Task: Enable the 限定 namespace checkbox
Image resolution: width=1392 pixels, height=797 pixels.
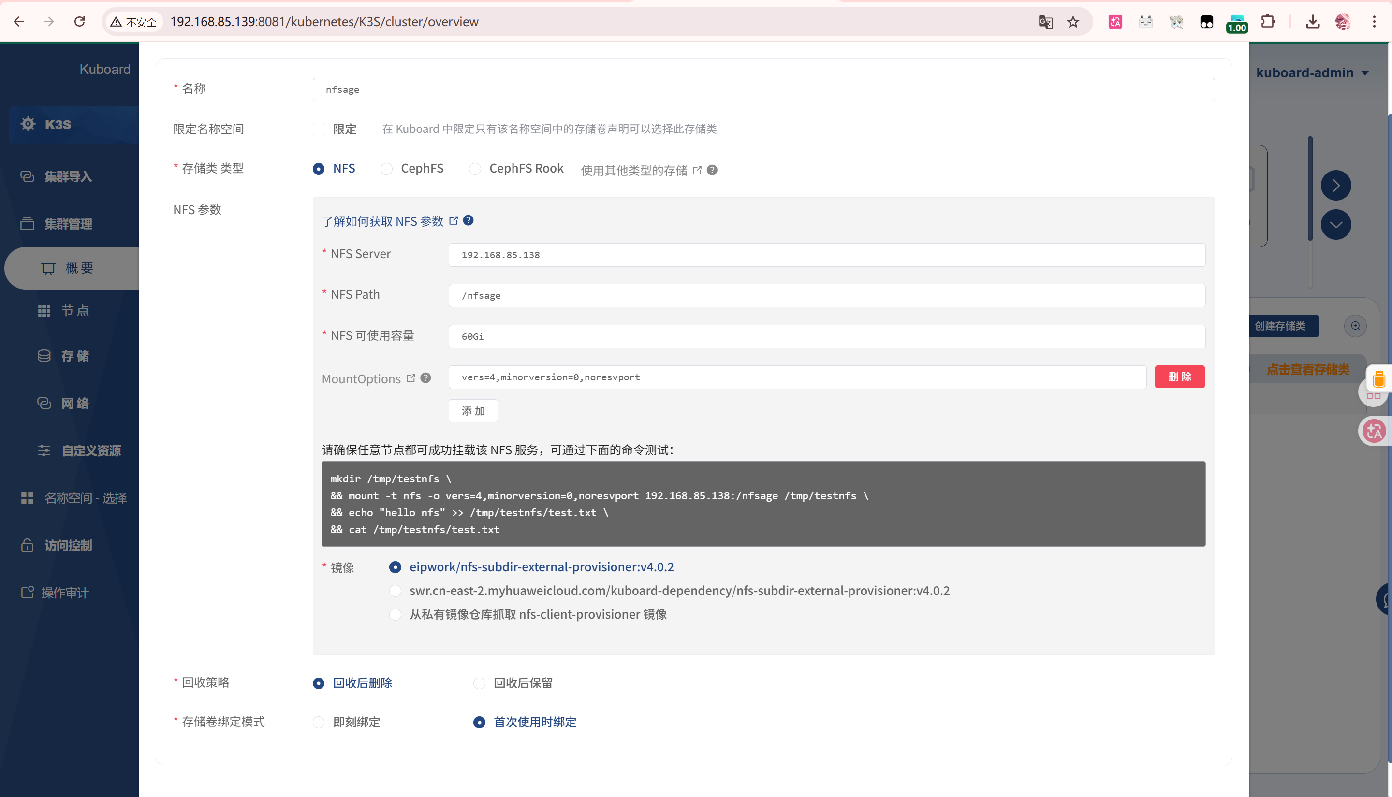Action: pos(319,130)
